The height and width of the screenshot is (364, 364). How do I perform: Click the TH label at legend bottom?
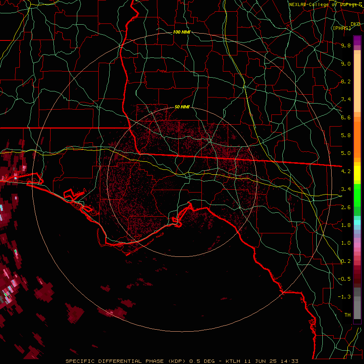347,315
